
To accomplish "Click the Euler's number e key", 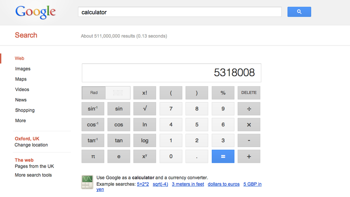I will (119, 156).
